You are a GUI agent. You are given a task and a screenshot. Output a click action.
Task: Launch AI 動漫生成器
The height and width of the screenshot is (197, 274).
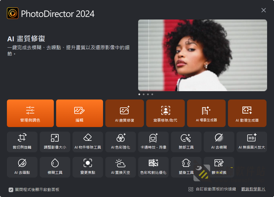pyautogui.click(x=247, y=113)
